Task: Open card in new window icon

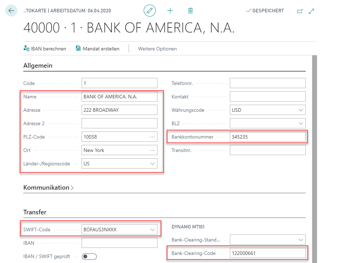Action: pyautogui.click(x=300, y=11)
